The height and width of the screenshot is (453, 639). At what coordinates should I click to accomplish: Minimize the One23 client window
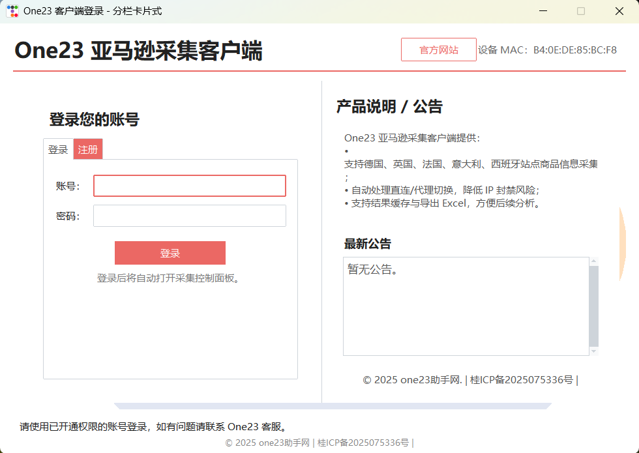pos(544,11)
